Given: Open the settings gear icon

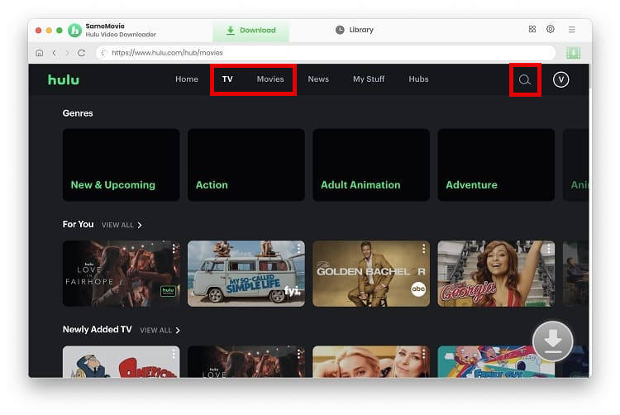Looking at the screenshot, I should point(550,29).
